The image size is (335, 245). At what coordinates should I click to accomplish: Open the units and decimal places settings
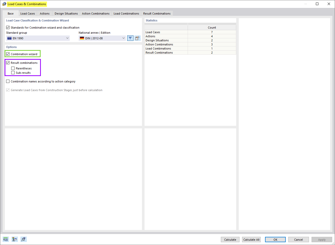[x=5, y=239]
